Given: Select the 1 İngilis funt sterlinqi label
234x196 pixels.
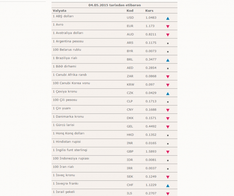Looking at the screenshot, I should pos(70,150).
